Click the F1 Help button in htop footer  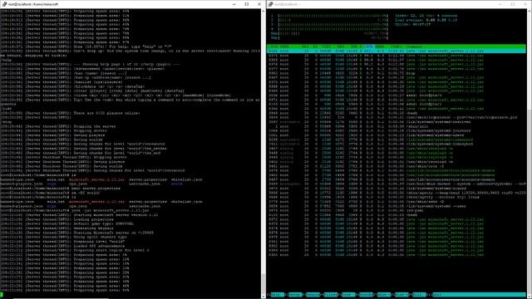click(277, 295)
